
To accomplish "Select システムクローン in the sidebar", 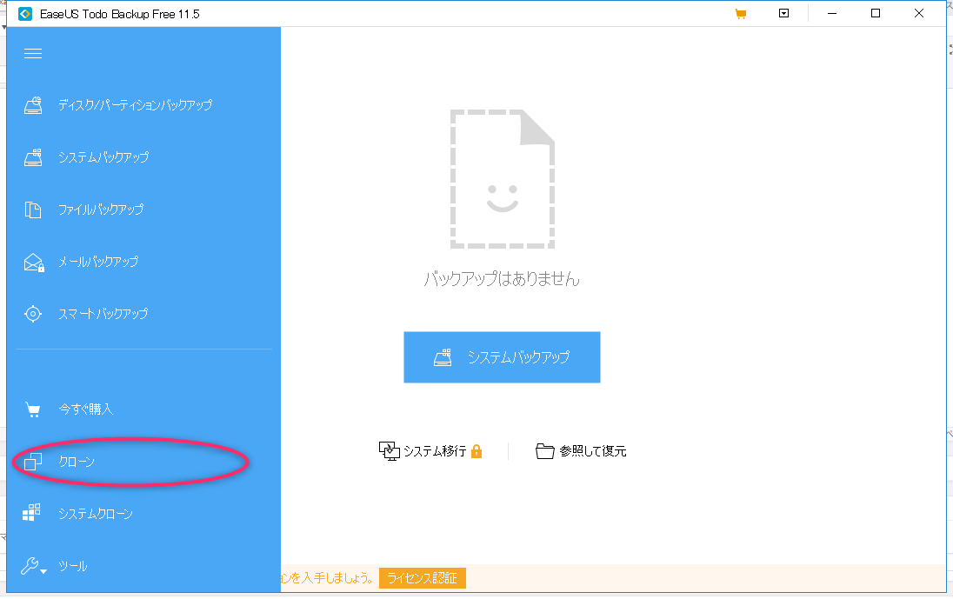I will (x=96, y=514).
